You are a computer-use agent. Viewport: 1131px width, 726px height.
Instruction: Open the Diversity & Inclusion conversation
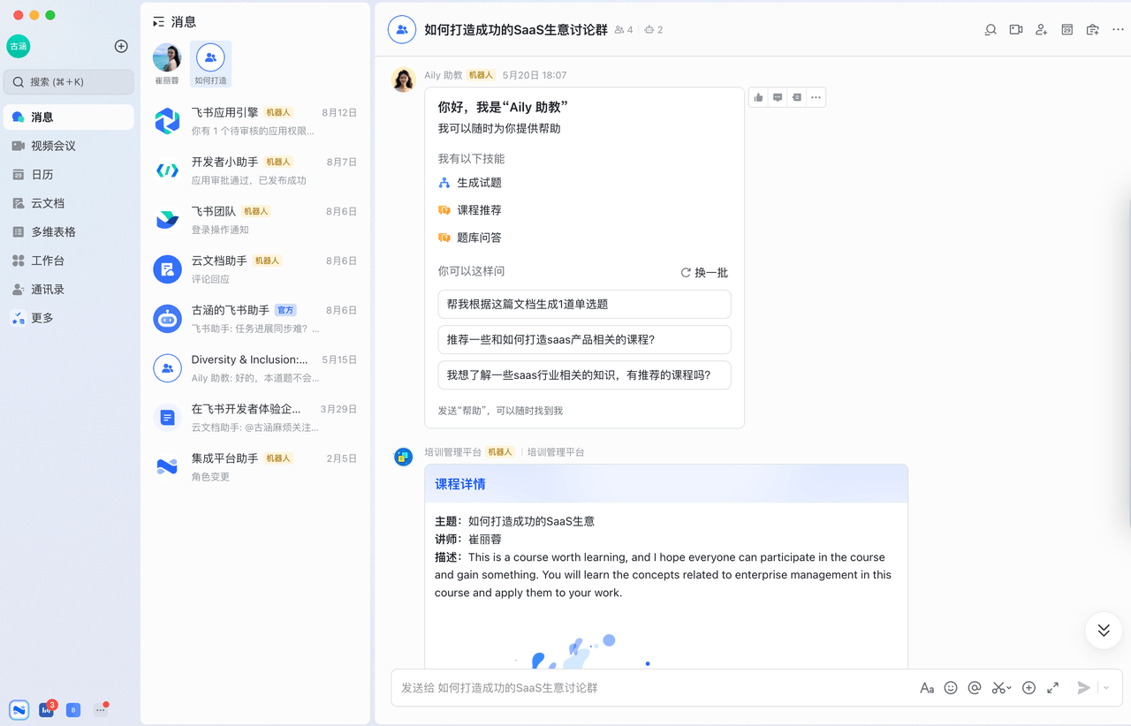click(x=255, y=369)
